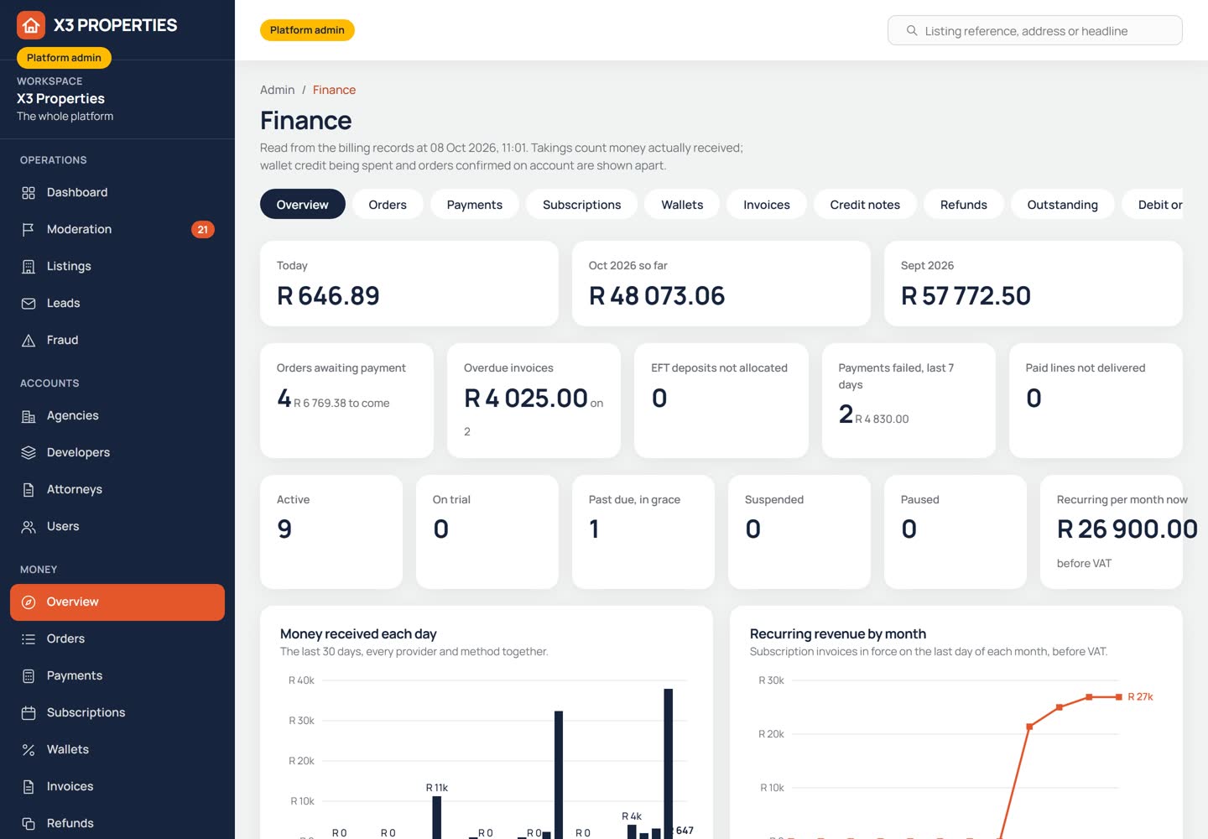Screen dimensions: 1208x839
Task: Open the Paid lines not delivered card
Action: pyautogui.click(x=1096, y=400)
